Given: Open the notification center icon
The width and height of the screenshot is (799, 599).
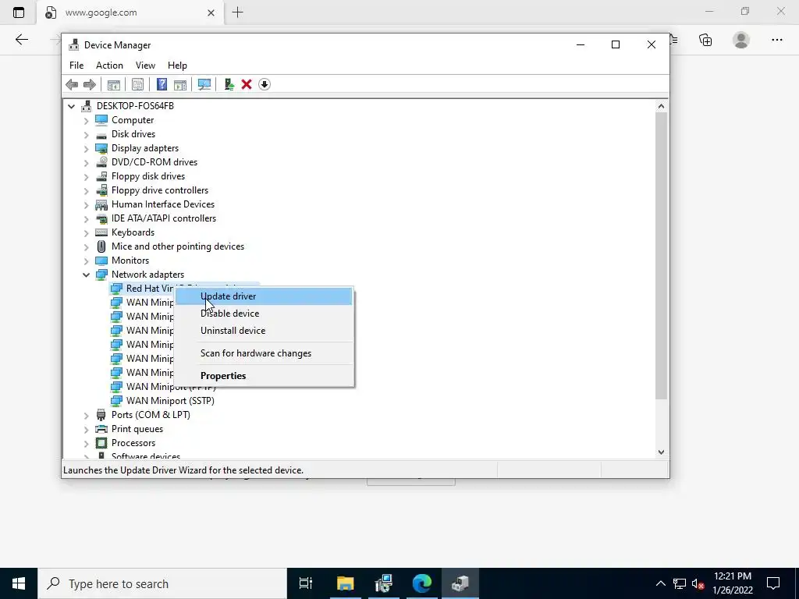Looking at the screenshot, I should [773, 583].
